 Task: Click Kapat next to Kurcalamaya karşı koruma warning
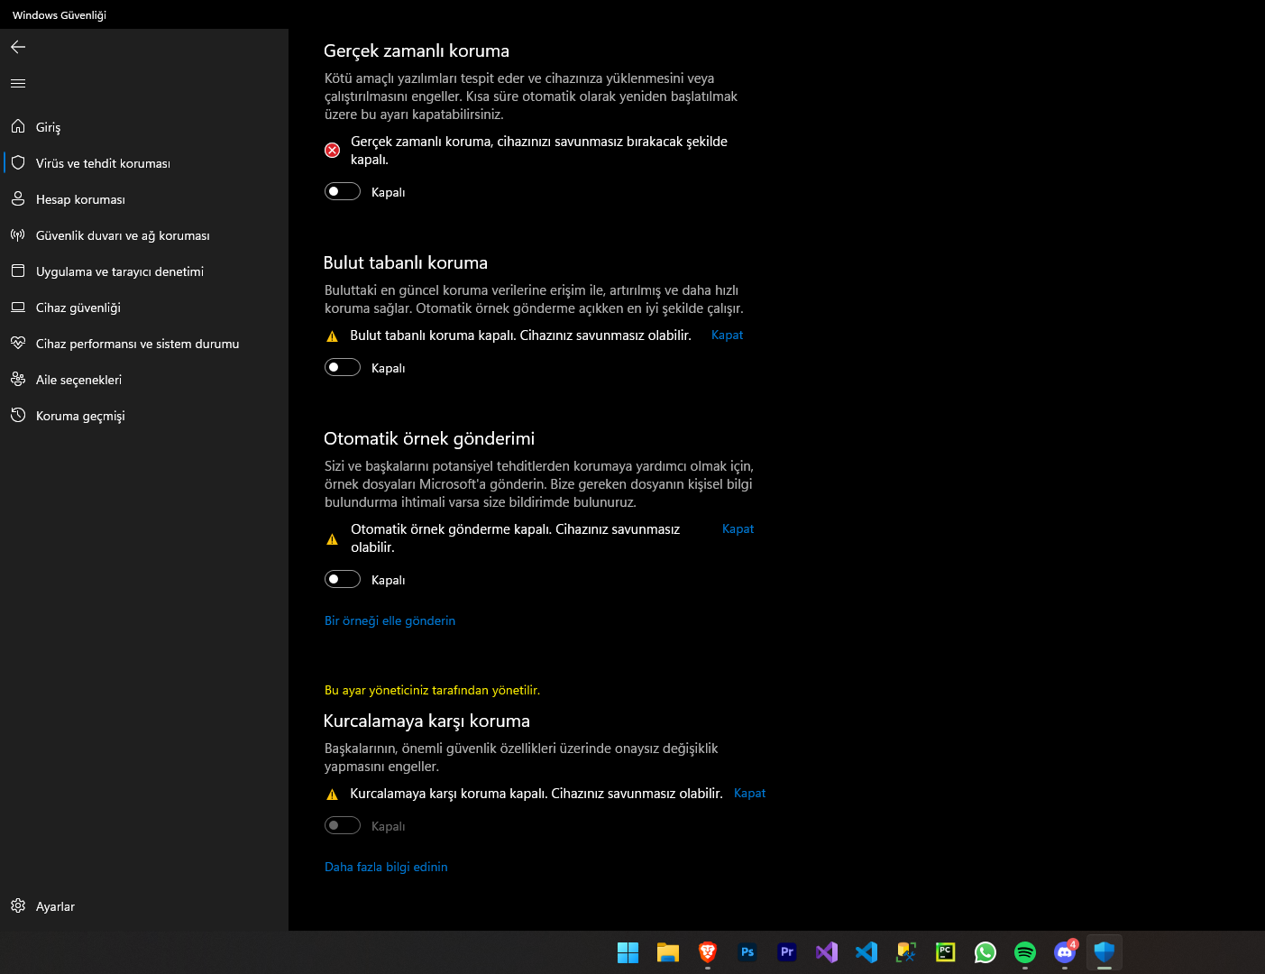749,793
